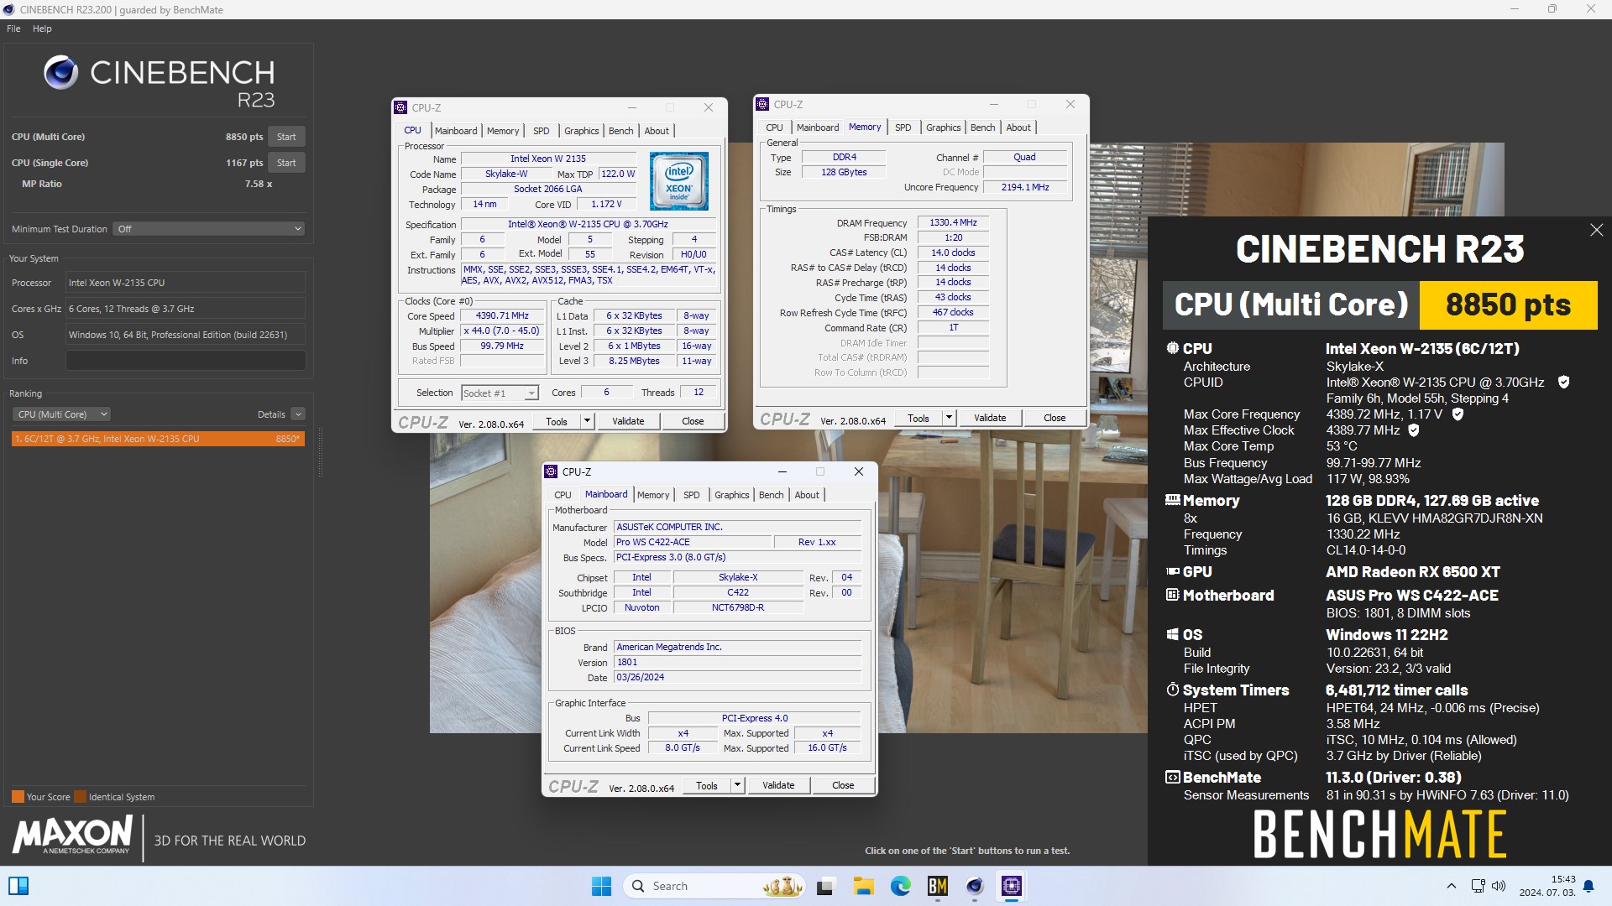Open network status tray icon
The width and height of the screenshot is (1612, 906).
[1478, 886]
